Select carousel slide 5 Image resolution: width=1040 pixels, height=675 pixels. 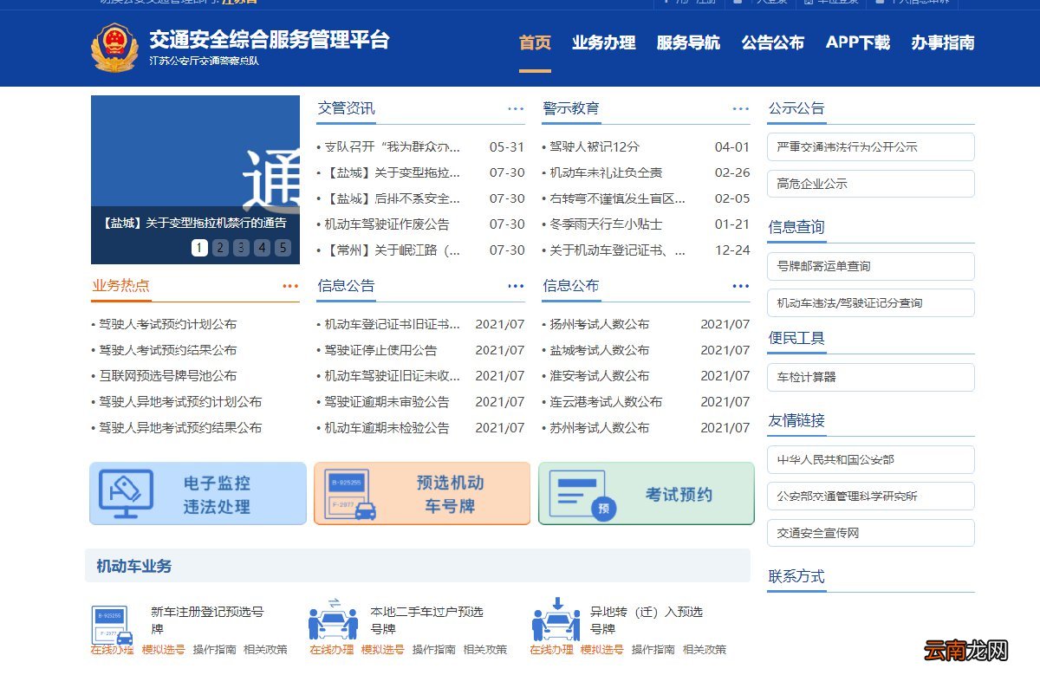pyautogui.click(x=283, y=248)
